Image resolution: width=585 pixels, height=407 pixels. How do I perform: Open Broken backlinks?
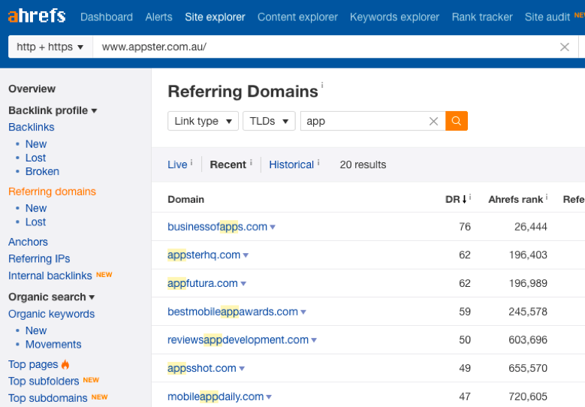(x=42, y=171)
